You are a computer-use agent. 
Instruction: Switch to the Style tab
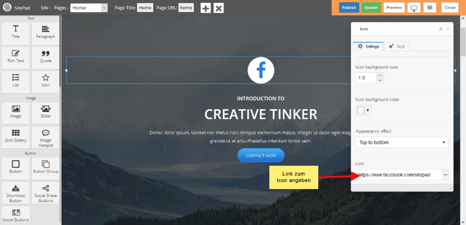point(397,46)
